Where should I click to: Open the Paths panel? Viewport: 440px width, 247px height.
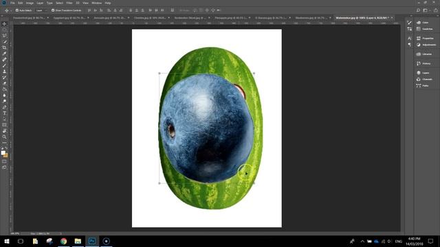click(423, 86)
